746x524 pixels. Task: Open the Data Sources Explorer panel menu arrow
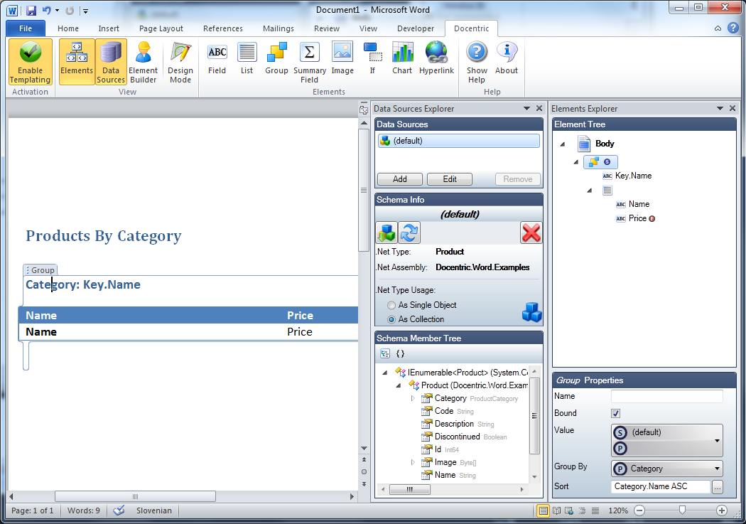(526, 109)
